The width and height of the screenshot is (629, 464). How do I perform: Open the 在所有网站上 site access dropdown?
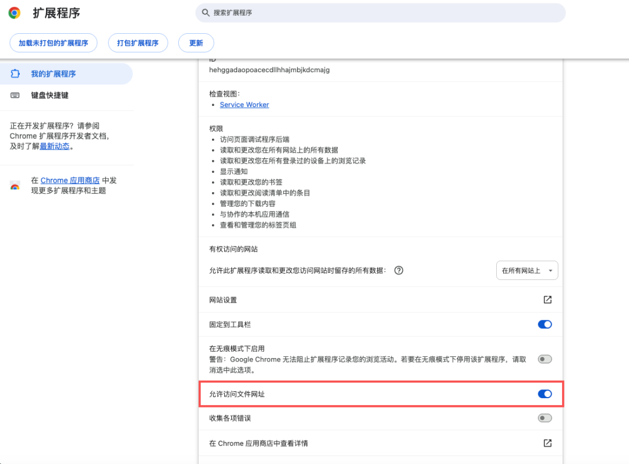coord(527,271)
